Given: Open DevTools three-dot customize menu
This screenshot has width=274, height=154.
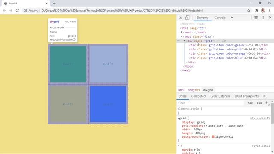Looking at the screenshot, I should point(263,18).
